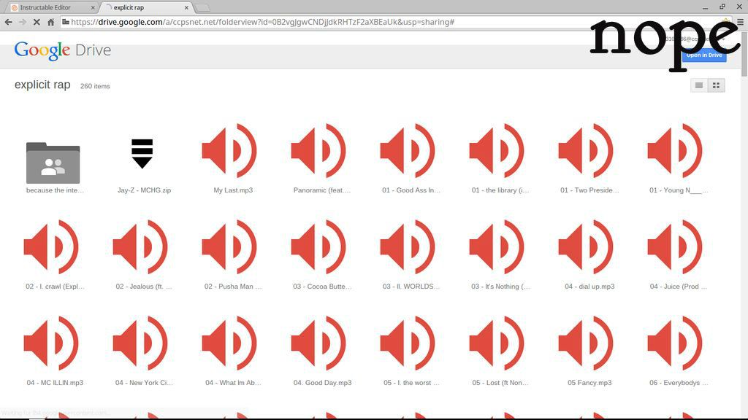Click the explicit rap folder title

pos(42,85)
